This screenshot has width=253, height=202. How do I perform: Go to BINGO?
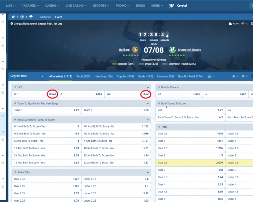(140, 6)
